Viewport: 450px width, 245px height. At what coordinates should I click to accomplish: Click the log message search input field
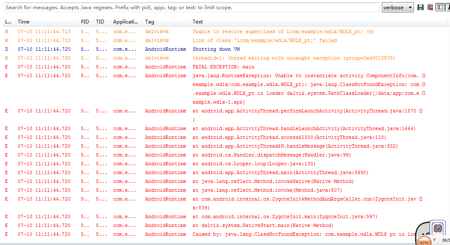(x=189, y=7)
